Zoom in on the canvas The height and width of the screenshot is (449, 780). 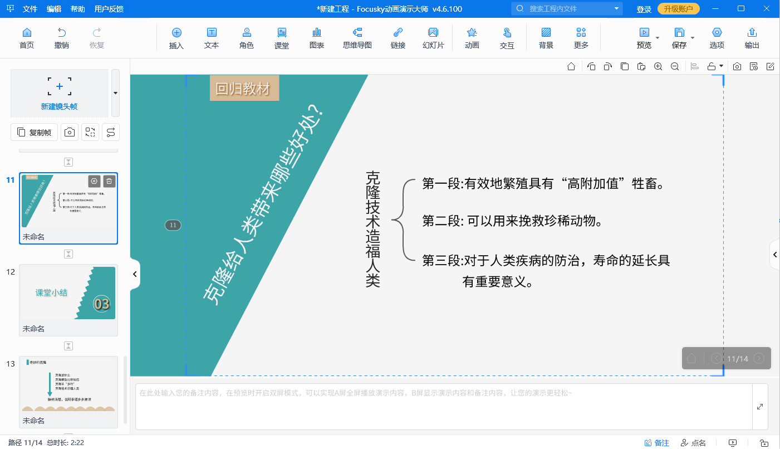point(658,66)
